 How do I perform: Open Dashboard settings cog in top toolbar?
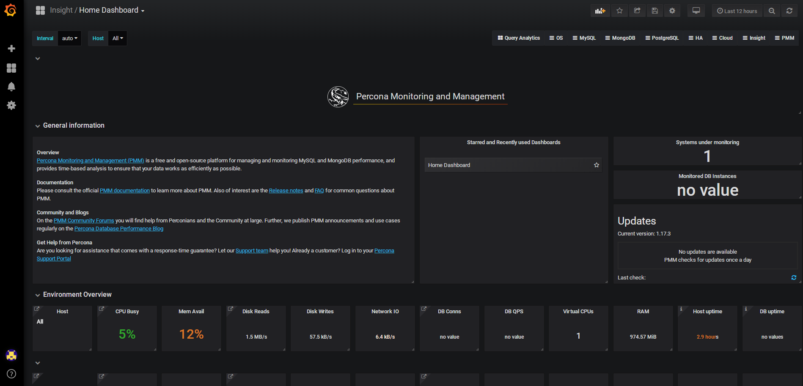[x=672, y=11]
